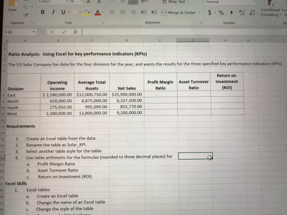Open the Calibri font name dropdown
The image size is (287, 215).
click(x=66, y=2)
